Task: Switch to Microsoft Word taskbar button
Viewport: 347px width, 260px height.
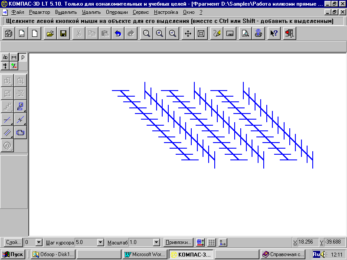Action: tap(145, 254)
